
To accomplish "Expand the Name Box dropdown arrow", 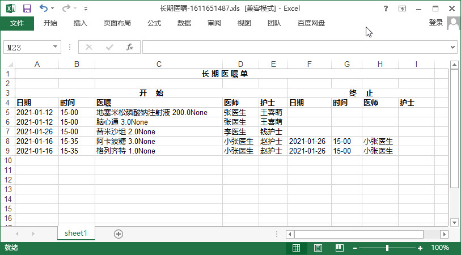I will point(56,47).
